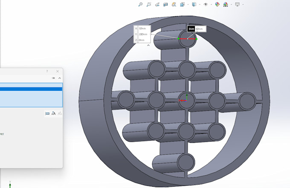Open Dynamic Annotation Views icon

[174, 4]
